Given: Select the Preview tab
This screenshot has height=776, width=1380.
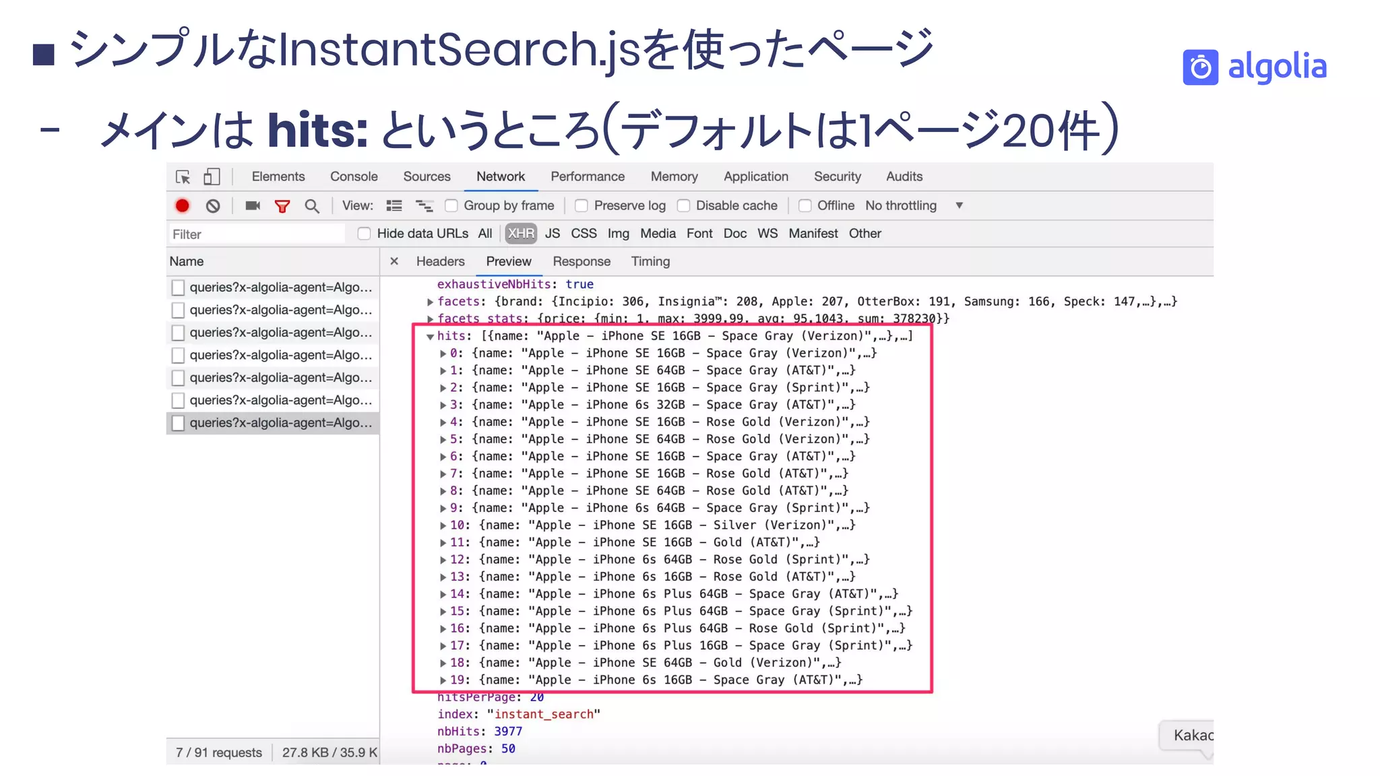Looking at the screenshot, I should [x=509, y=261].
